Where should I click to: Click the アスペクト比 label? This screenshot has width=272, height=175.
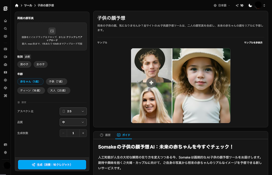(x=25, y=112)
